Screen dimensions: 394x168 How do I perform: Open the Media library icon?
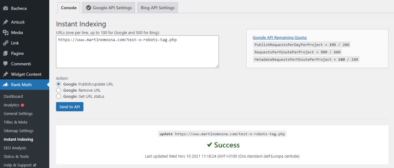[x=5, y=33]
